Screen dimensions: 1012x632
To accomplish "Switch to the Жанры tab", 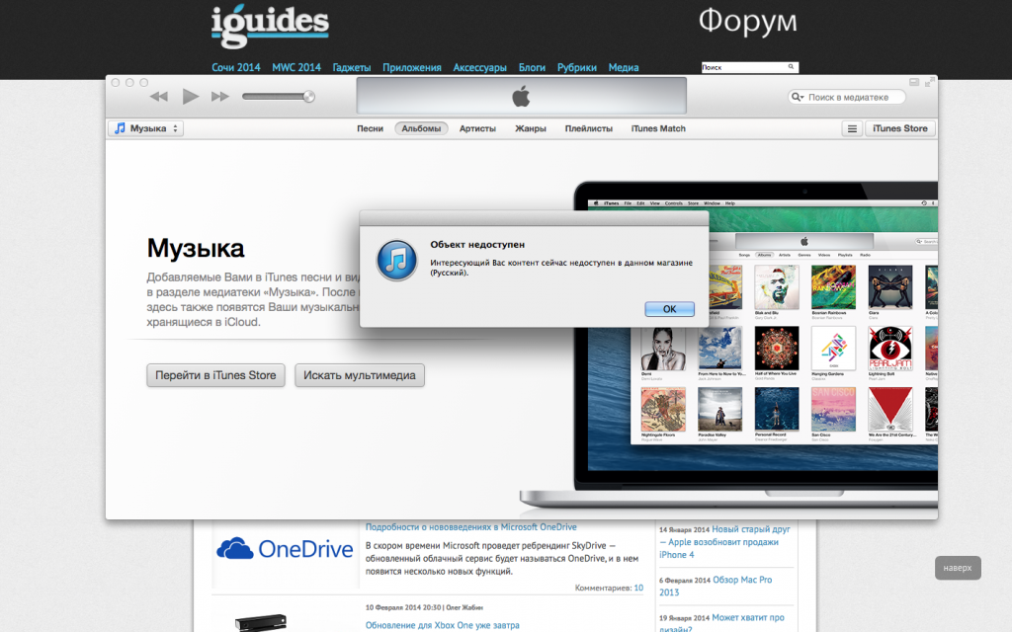I will (531, 128).
